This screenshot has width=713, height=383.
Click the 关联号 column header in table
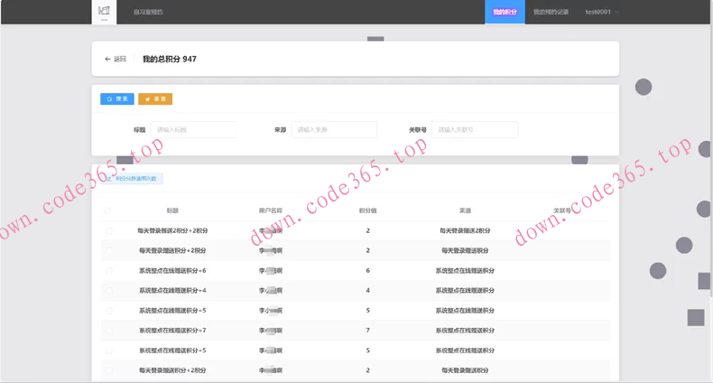(x=562, y=210)
